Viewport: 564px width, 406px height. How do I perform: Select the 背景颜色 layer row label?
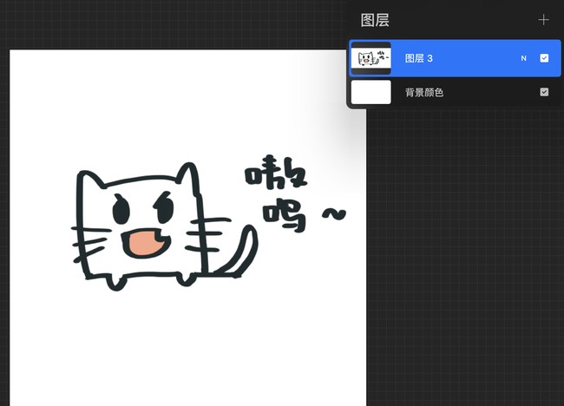pyautogui.click(x=424, y=92)
